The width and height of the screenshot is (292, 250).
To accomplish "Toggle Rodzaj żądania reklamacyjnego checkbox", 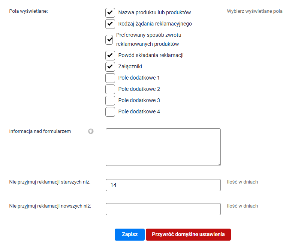I will click(110, 24).
